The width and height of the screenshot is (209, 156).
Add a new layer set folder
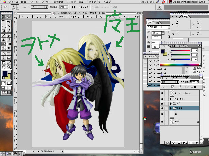179,143
